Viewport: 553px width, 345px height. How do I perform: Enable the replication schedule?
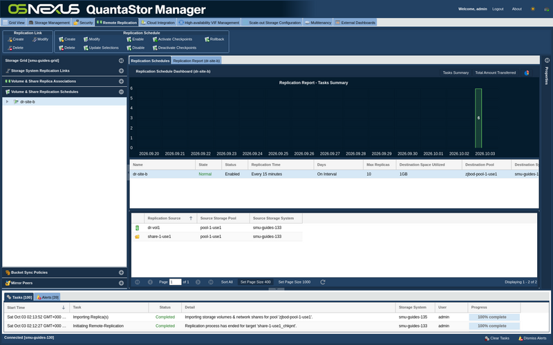pos(135,39)
